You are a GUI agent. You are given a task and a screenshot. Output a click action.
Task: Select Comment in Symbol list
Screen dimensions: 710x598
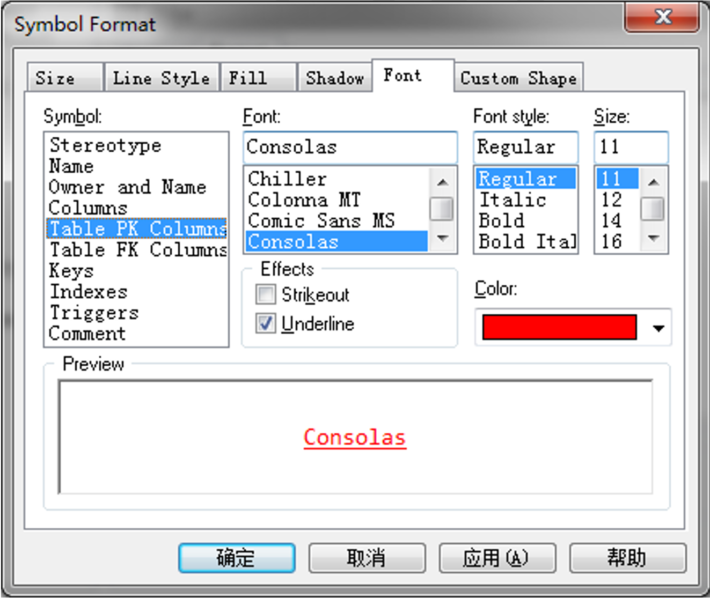pyautogui.click(x=136, y=333)
